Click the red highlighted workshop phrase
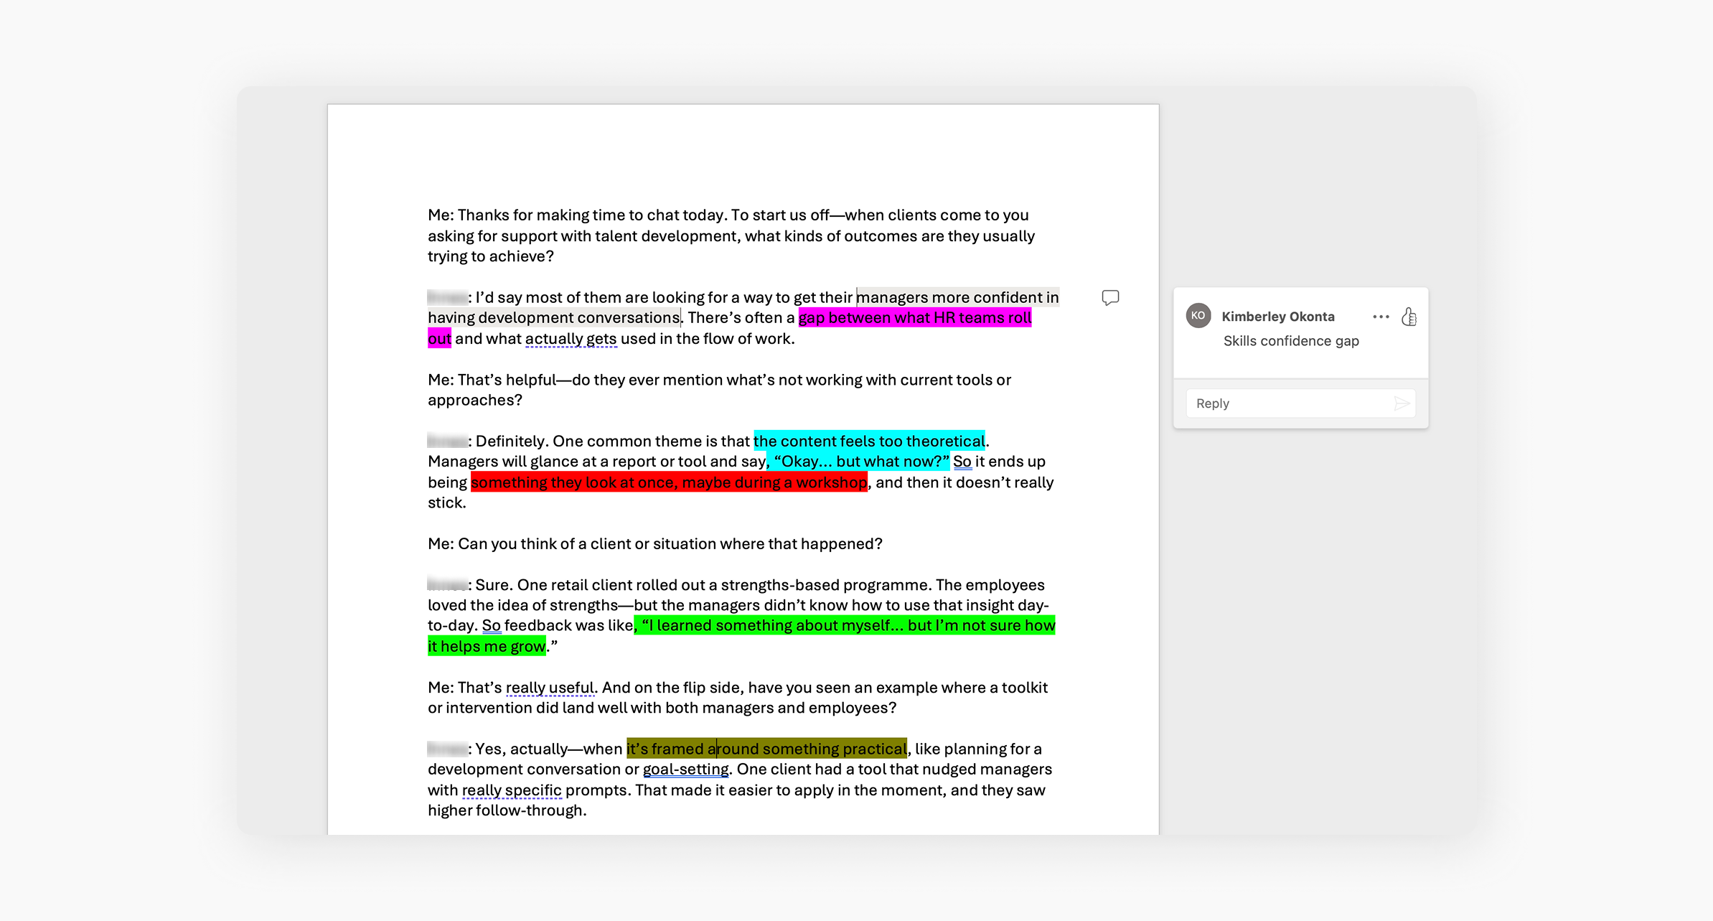 668,482
